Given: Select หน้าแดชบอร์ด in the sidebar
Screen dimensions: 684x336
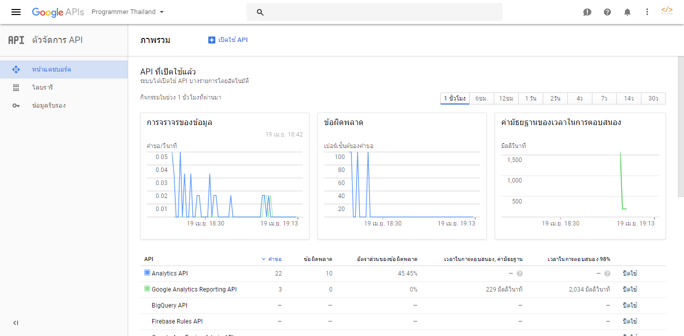Looking at the screenshot, I should pyautogui.click(x=64, y=69).
